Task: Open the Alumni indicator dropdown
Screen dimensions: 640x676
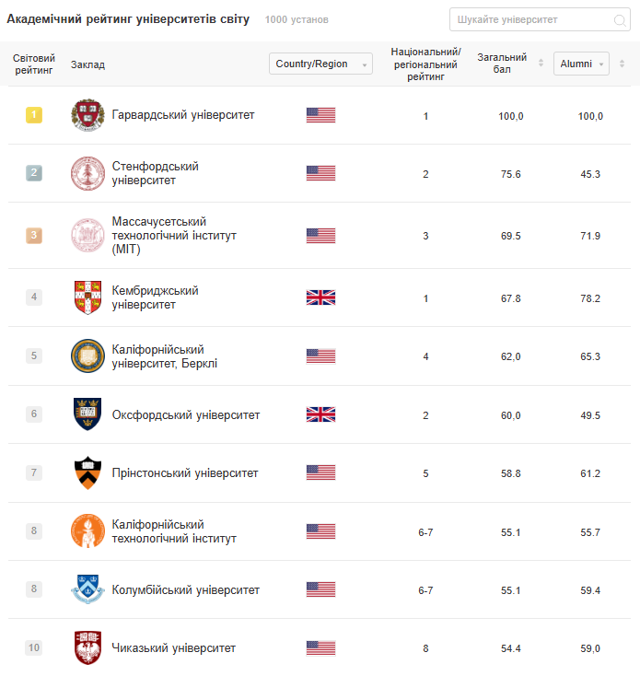Action: point(581,64)
